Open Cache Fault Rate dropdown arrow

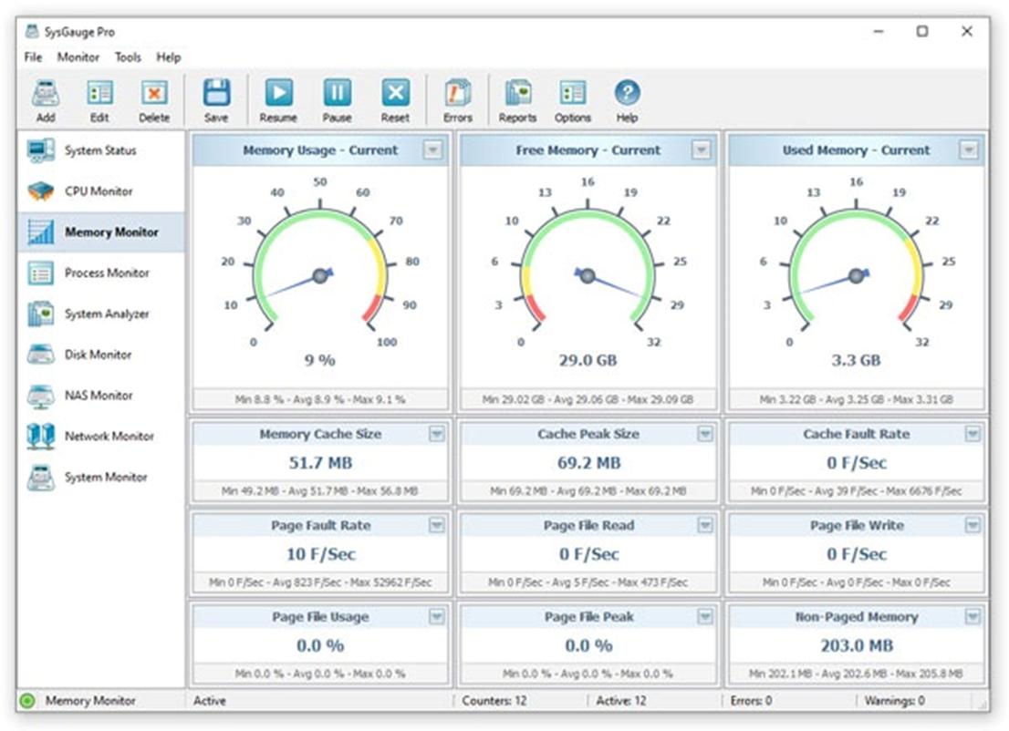pyautogui.click(x=973, y=434)
